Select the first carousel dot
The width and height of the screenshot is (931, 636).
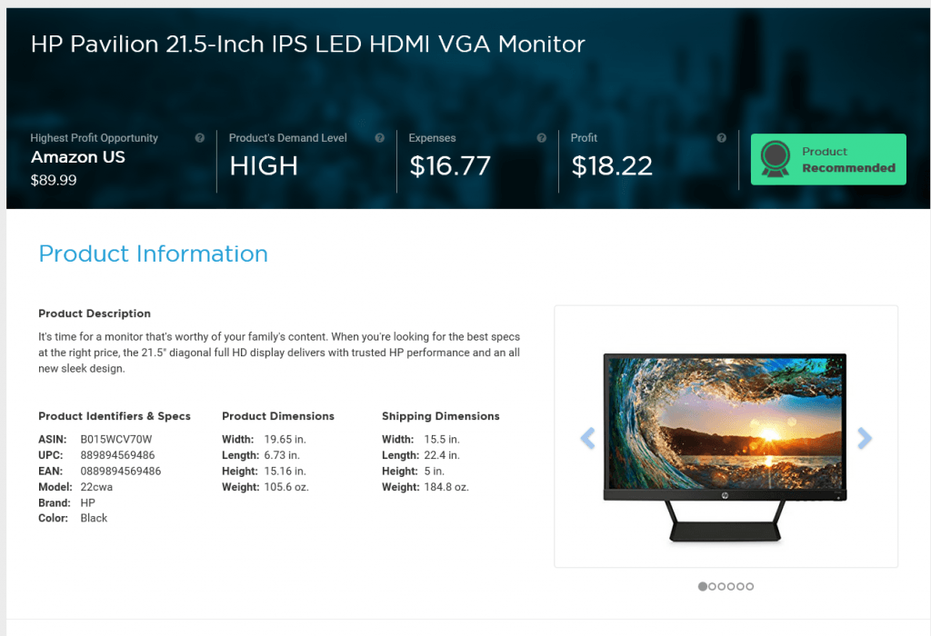point(703,586)
